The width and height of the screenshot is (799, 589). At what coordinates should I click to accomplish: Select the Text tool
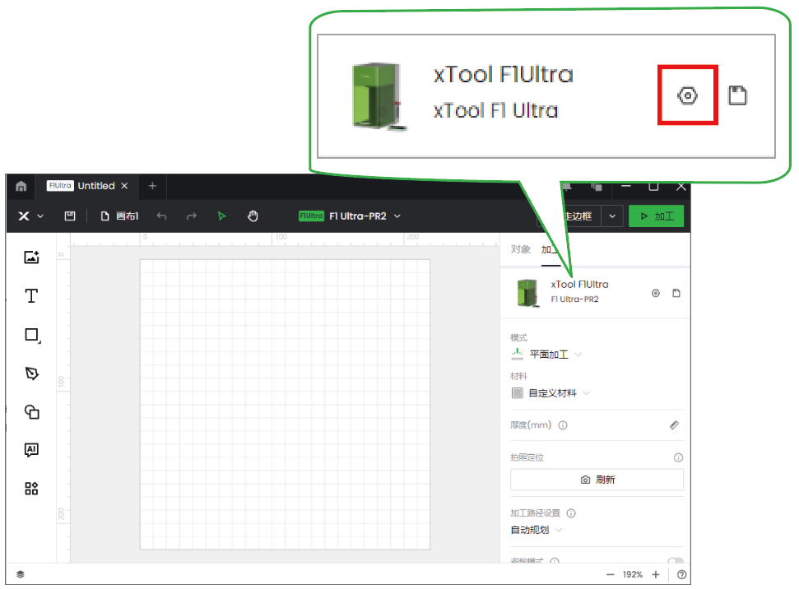(31, 296)
